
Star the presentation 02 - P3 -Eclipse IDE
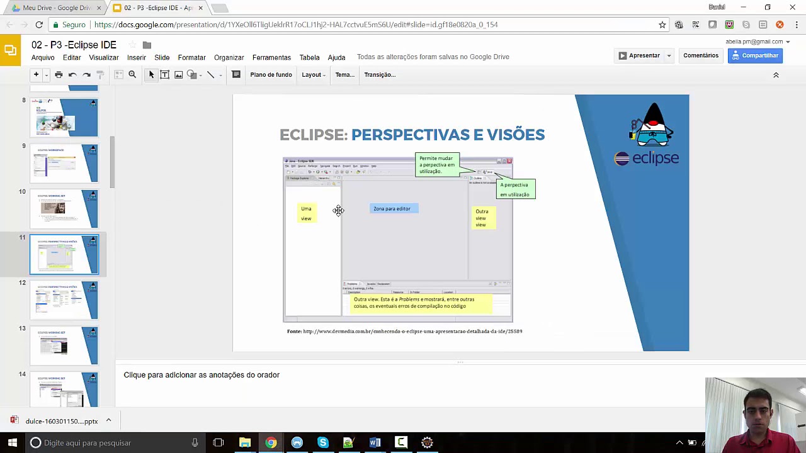coord(132,45)
